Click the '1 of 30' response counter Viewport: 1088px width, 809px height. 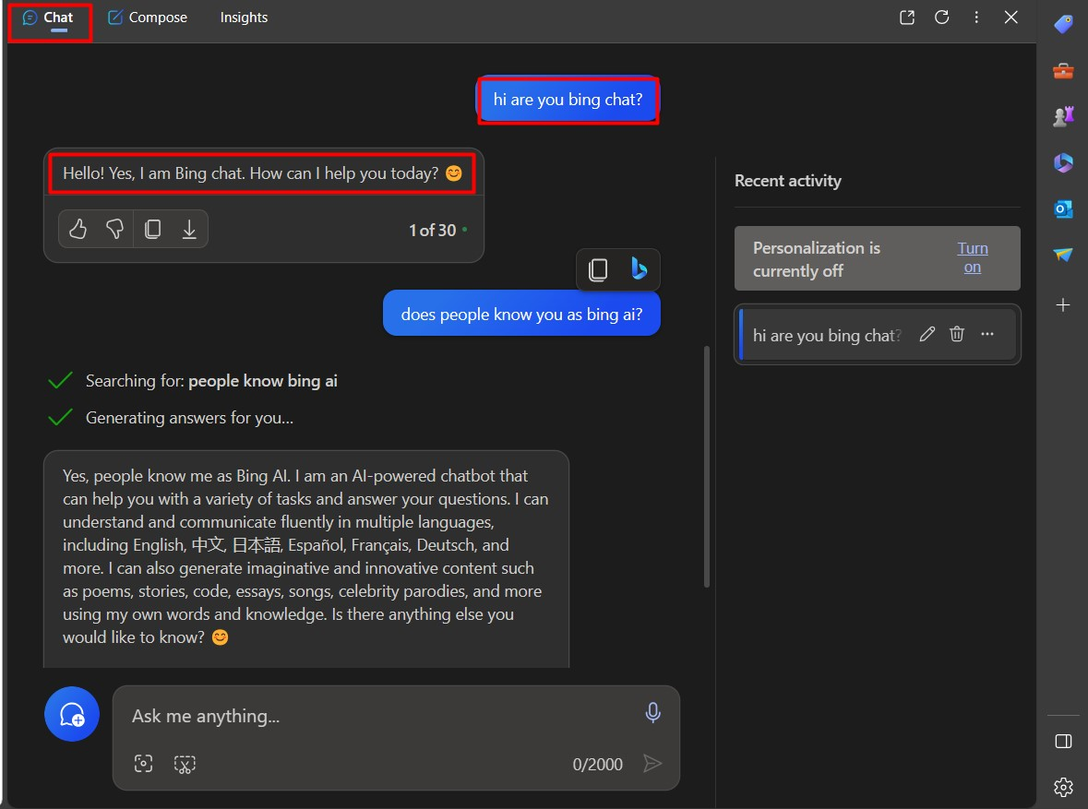click(x=432, y=231)
